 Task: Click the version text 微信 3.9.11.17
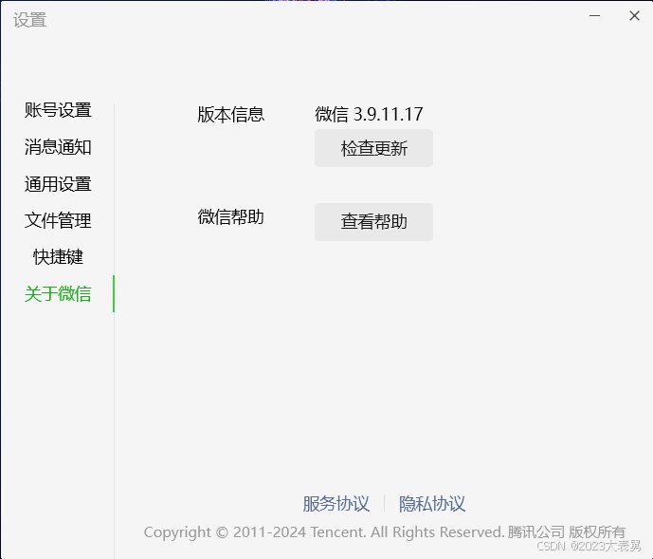pyautogui.click(x=369, y=114)
